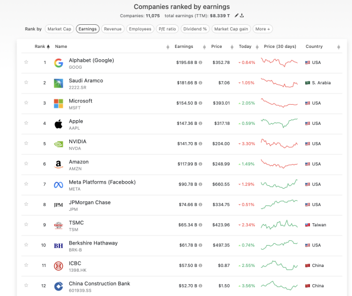The image size is (352, 296).
Task: Click the edit pencil icon beside total earnings
Action: (237, 15)
